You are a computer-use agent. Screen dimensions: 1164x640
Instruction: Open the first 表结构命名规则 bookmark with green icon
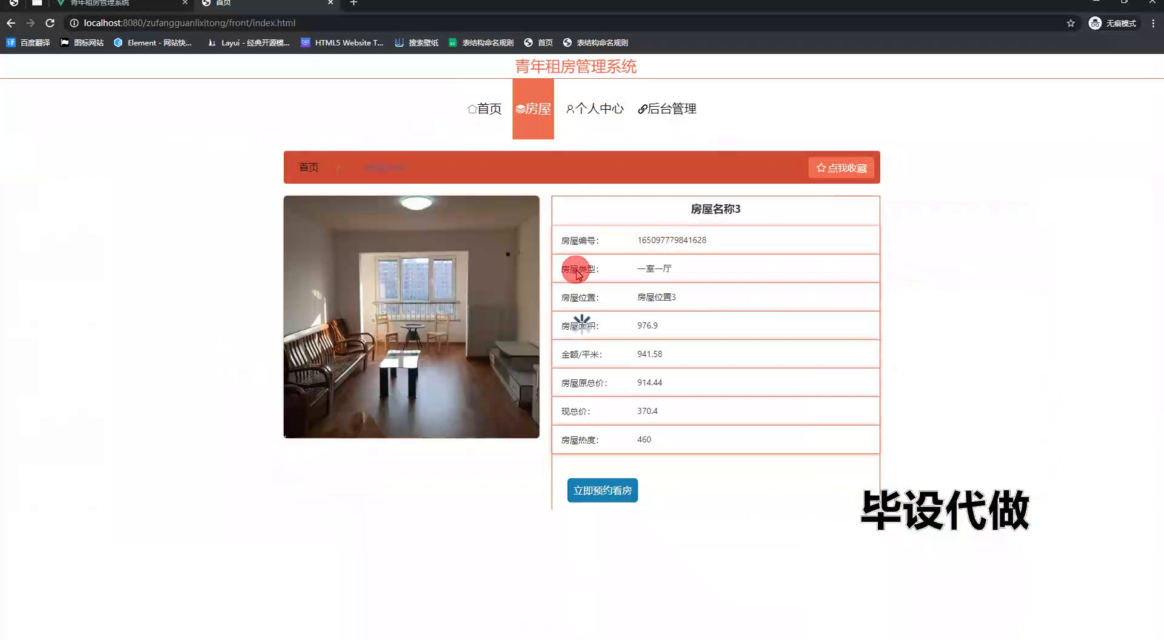pyautogui.click(x=481, y=42)
